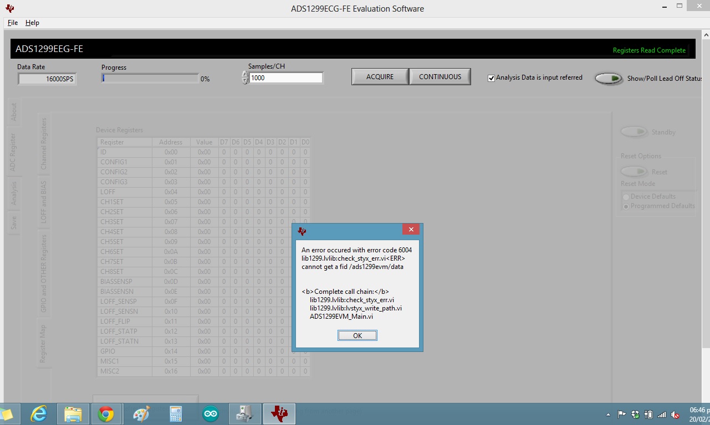Image resolution: width=710 pixels, height=425 pixels.
Task: Click OK on the error code 6004 dialog
Action: (x=357, y=335)
